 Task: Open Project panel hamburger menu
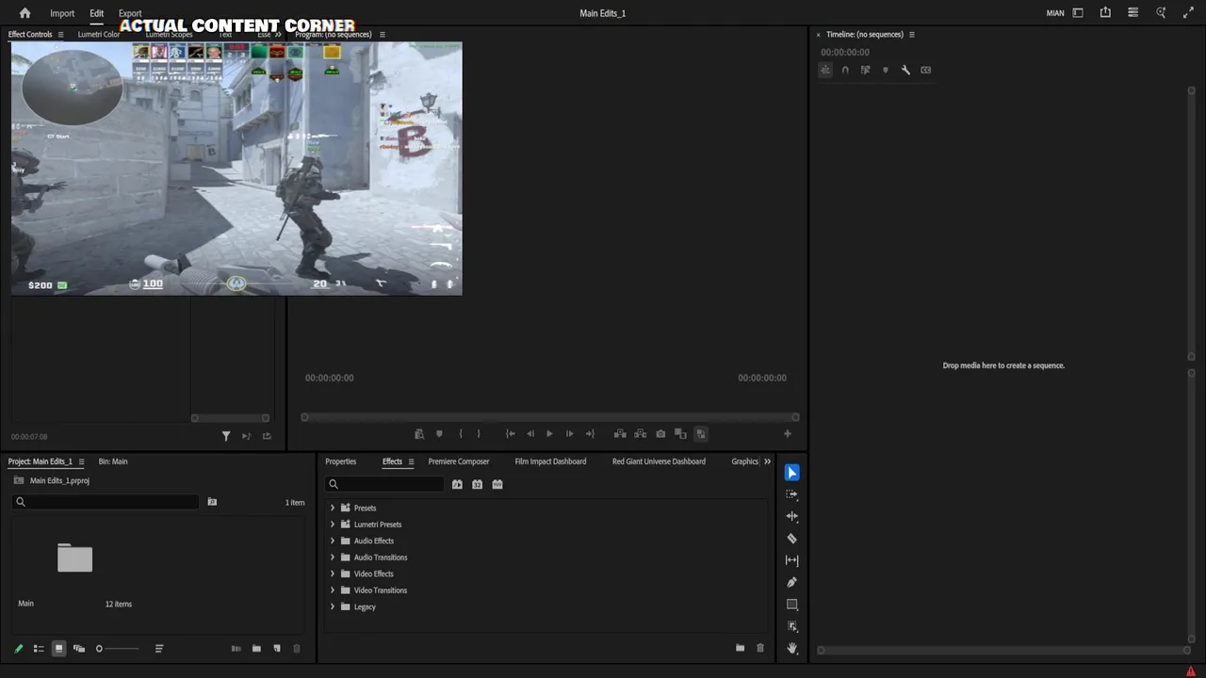81,461
